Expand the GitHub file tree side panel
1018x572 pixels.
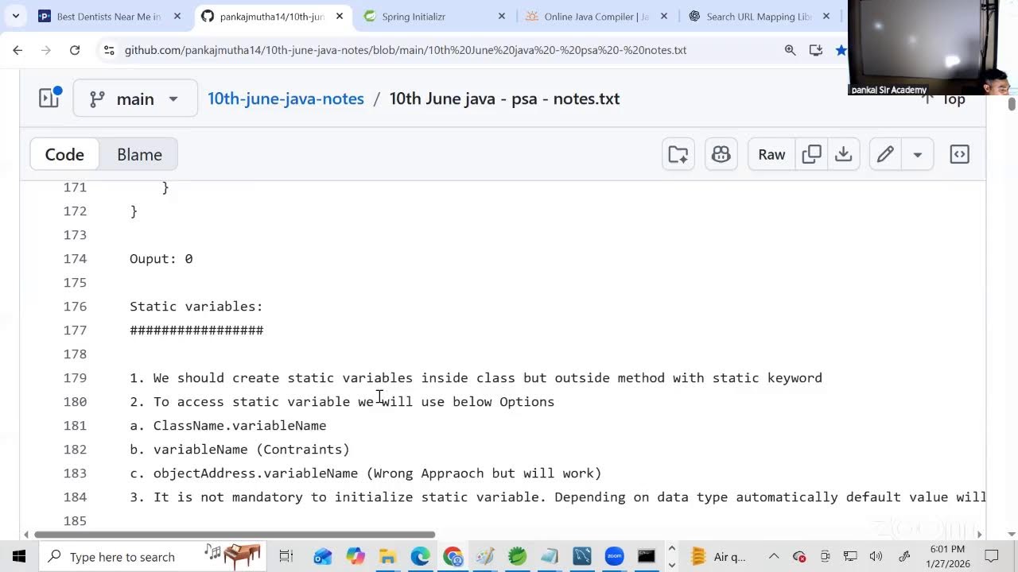[x=49, y=99]
